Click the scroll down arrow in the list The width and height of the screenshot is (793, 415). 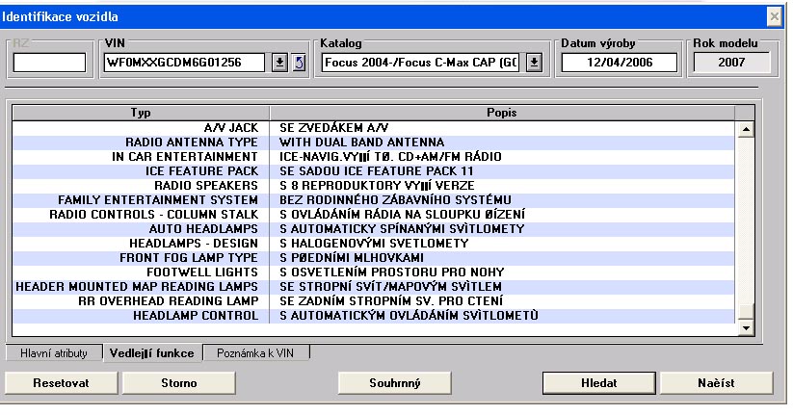click(744, 328)
